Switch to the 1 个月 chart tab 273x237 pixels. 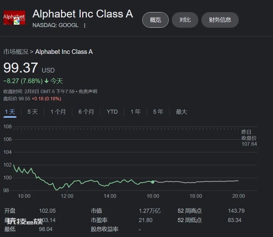(58, 112)
